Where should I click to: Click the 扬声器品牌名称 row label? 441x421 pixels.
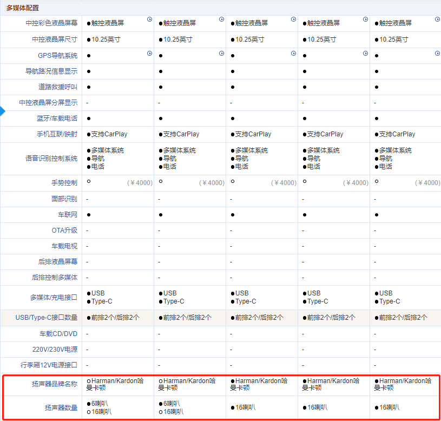click(54, 384)
